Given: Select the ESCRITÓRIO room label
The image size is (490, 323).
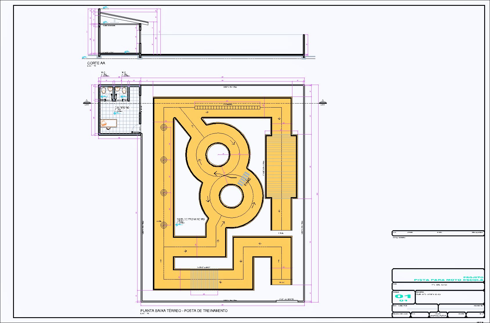Looking at the screenshot, I should 122,108.
